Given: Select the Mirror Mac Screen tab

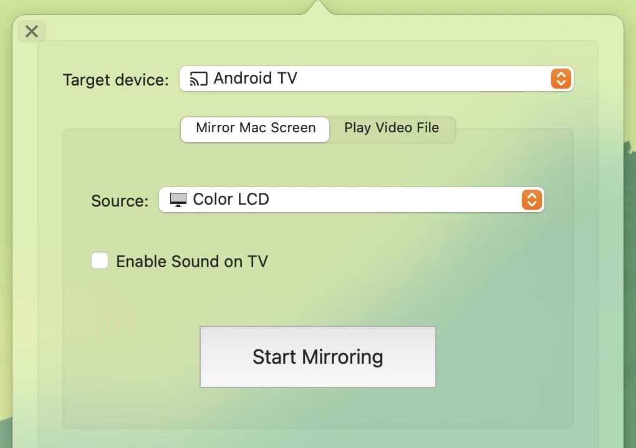Looking at the screenshot, I should click(254, 128).
